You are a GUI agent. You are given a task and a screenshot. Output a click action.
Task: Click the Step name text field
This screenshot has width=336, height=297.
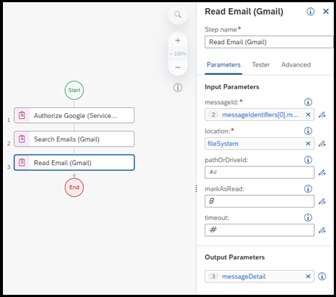click(x=269, y=42)
